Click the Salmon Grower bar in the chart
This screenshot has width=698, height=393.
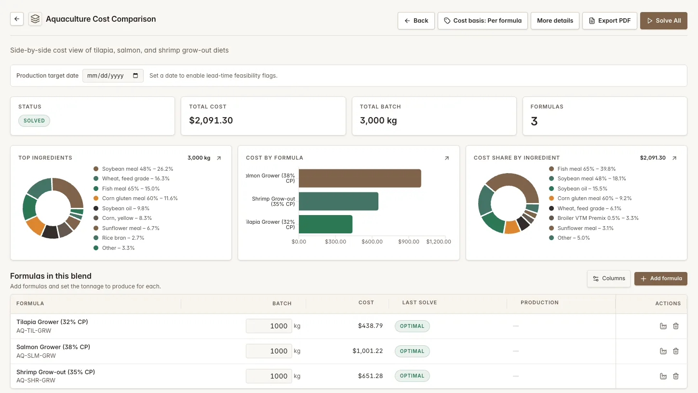tap(360, 178)
